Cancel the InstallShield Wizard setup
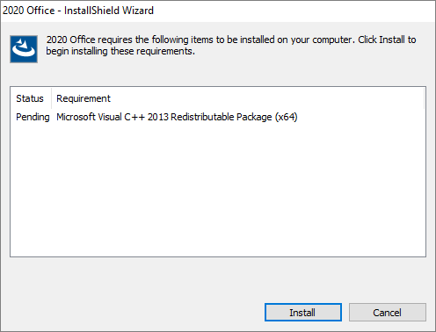436x332 pixels. (x=388, y=313)
